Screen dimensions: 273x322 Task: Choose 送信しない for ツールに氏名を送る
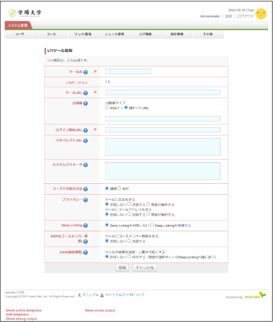coord(107,204)
